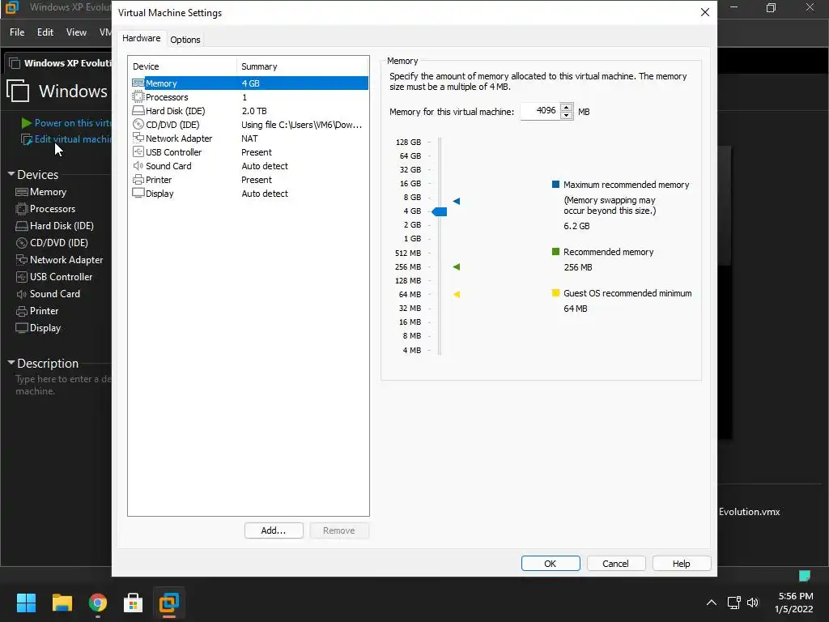
Task: Click the Printer icon in the background Devices panel
Action: (x=22, y=311)
